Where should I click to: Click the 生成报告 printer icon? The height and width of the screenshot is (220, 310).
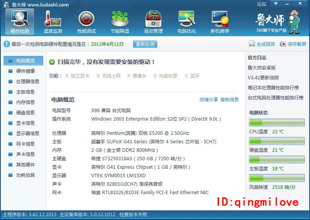252,44
